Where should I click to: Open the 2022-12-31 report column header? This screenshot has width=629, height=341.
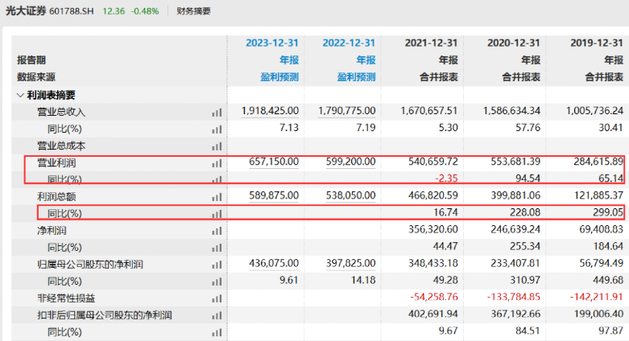point(349,43)
